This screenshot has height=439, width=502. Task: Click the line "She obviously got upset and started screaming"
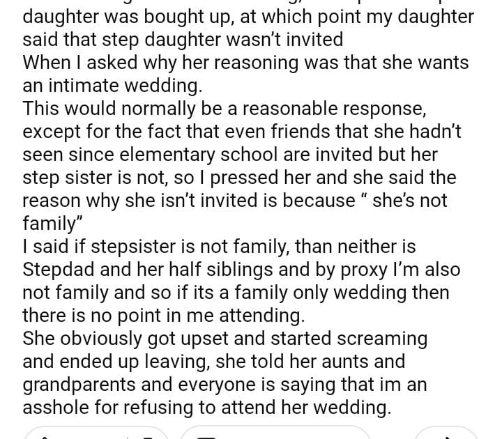coord(225,339)
